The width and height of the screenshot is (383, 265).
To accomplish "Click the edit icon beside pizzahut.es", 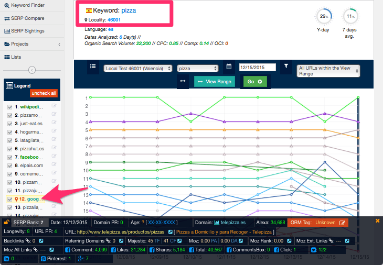I will pos(54,149).
